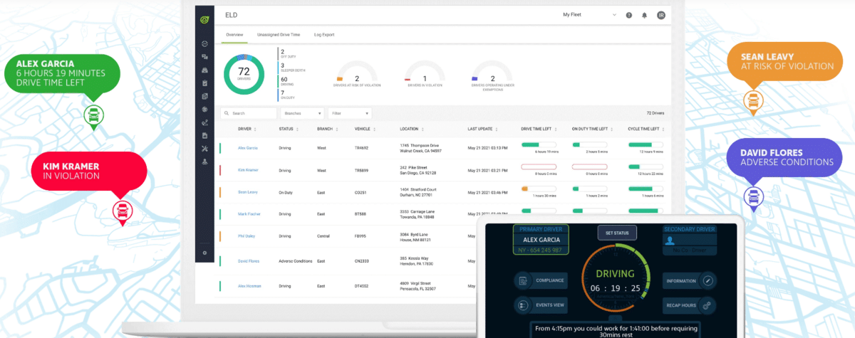The width and height of the screenshot is (855, 338).
Task: Open Alex Garcia driver link
Action: click(x=247, y=148)
